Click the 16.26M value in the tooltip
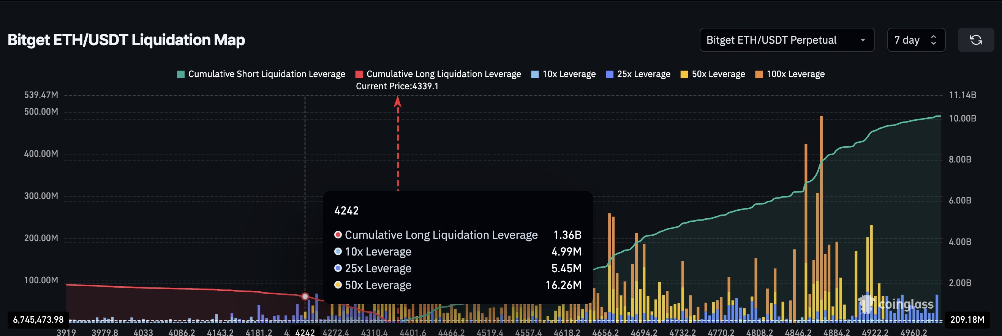 pos(563,285)
